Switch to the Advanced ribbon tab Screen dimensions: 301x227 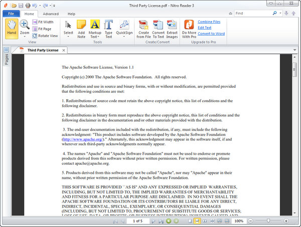(x=51, y=14)
